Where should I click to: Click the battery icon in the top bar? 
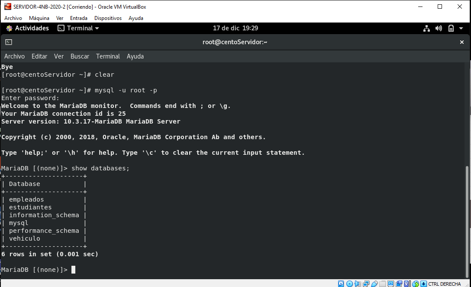tap(451, 28)
